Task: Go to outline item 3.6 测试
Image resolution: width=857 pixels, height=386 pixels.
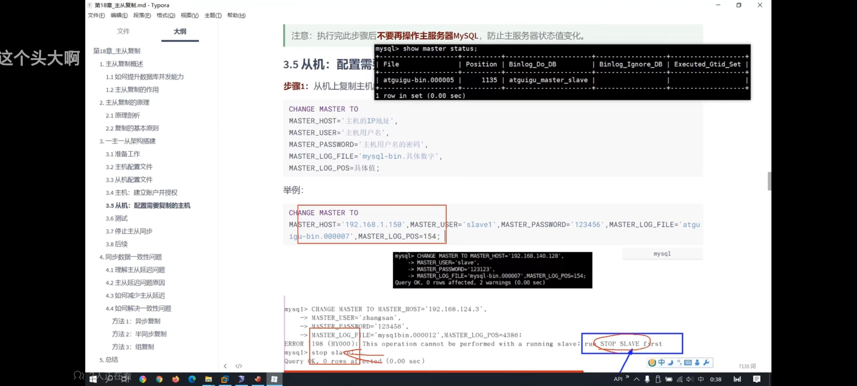Action: [116, 218]
